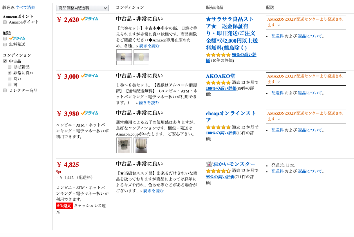Enable the 無料発送 checkbox
The image size is (354, 237).
5,44
